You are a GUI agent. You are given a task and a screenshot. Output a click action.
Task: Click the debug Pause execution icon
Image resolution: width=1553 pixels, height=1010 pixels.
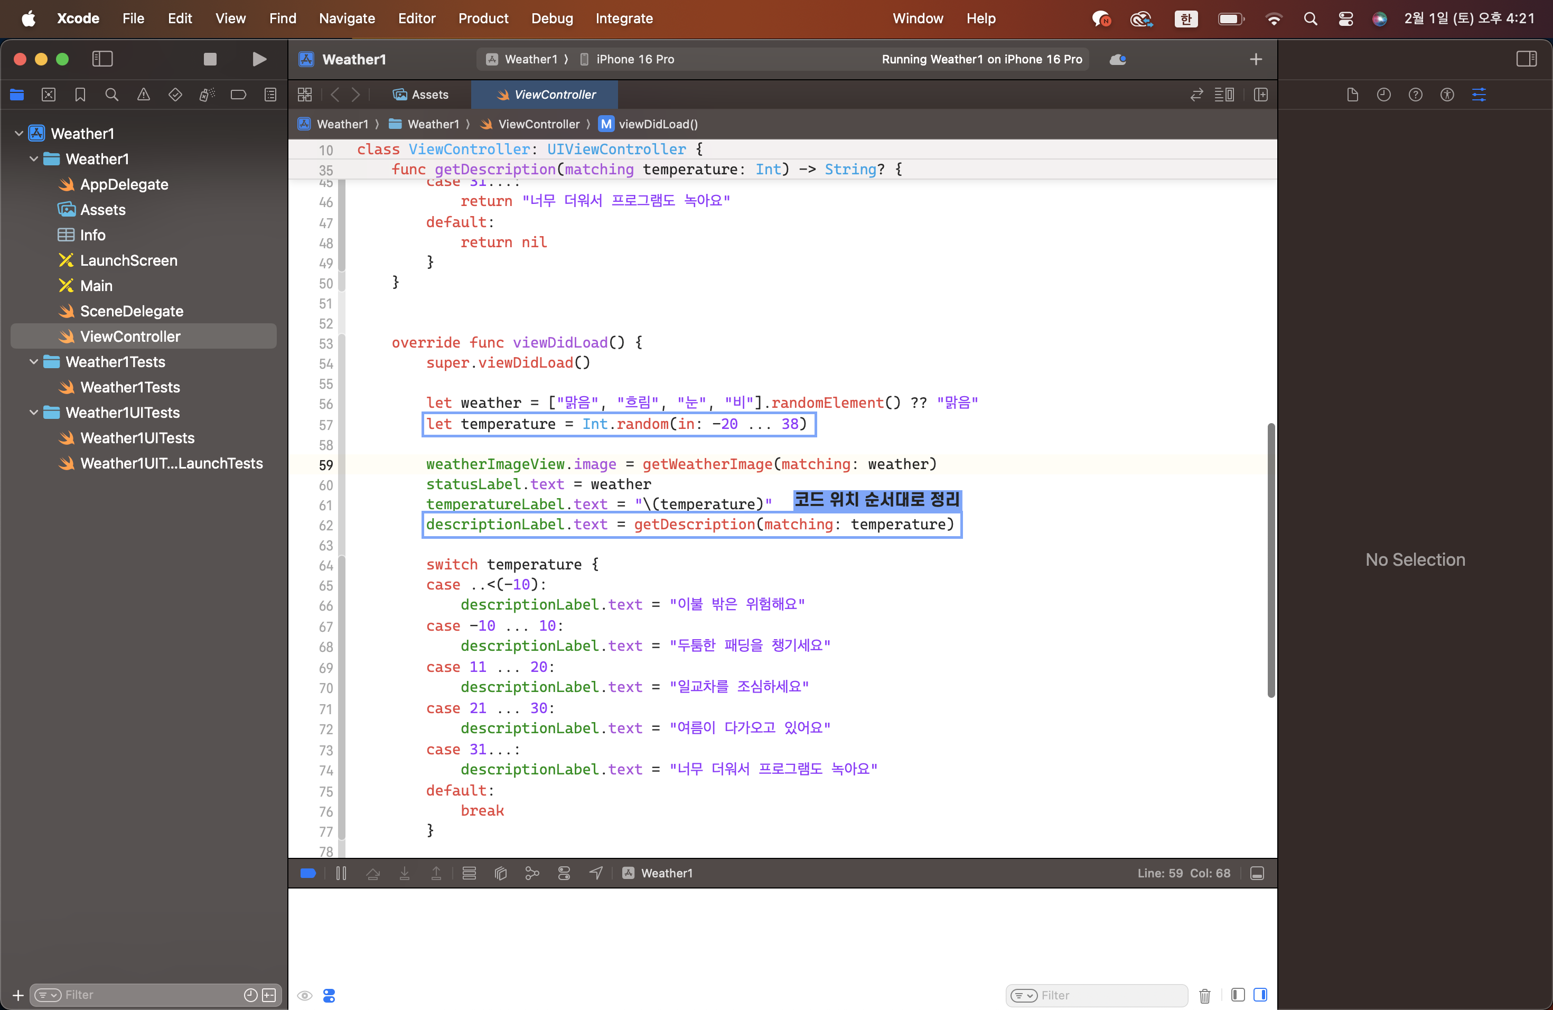pyautogui.click(x=341, y=873)
